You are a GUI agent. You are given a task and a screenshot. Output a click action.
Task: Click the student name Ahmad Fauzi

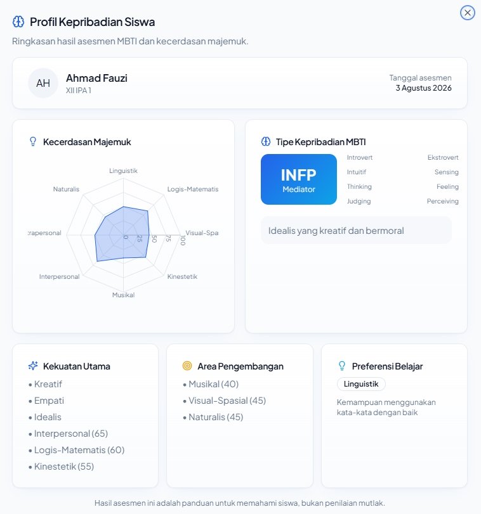(x=96, y=78)
